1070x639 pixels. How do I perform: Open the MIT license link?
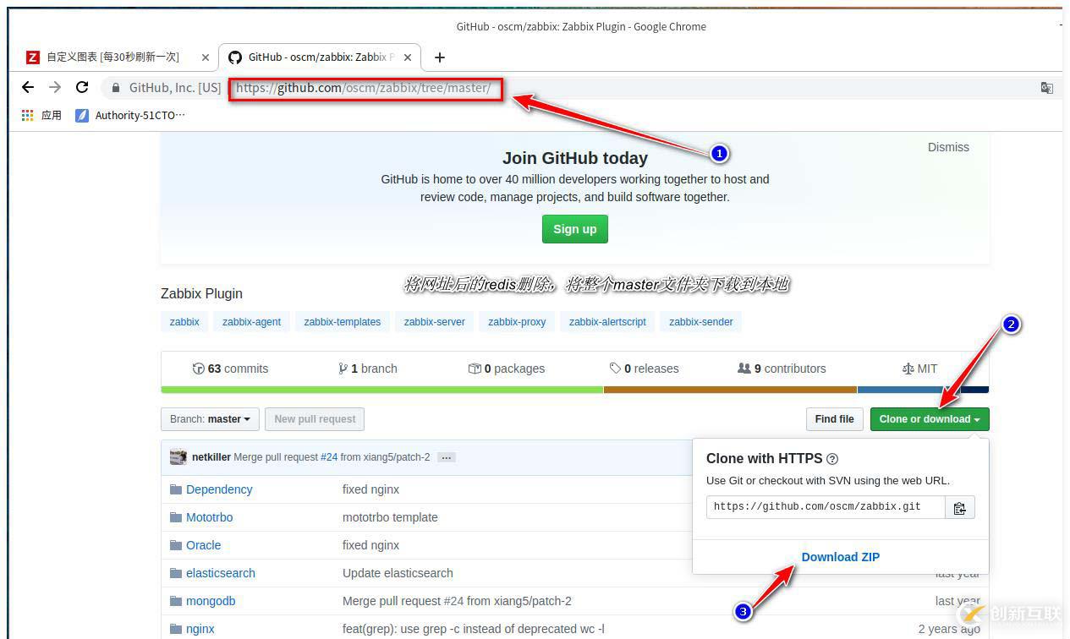tap(920, 369)
